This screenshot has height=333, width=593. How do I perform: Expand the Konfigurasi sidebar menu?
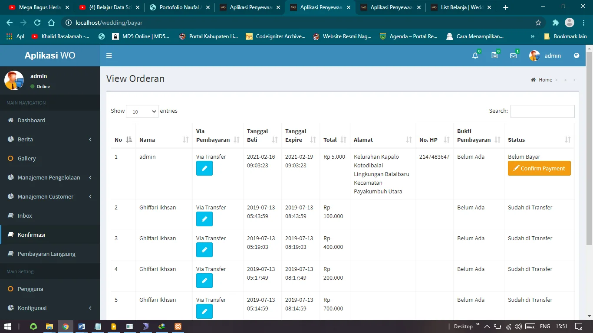pos(50,308)
